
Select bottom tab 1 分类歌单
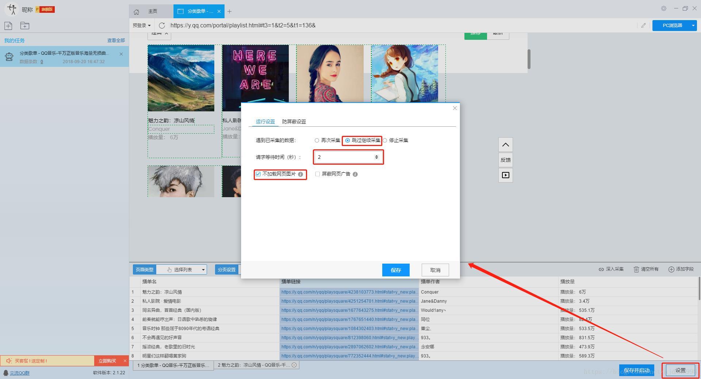point(173,365)
